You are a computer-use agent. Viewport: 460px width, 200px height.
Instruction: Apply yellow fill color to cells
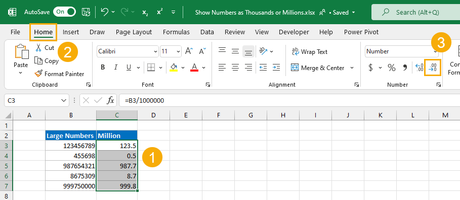tap(174, 68)
